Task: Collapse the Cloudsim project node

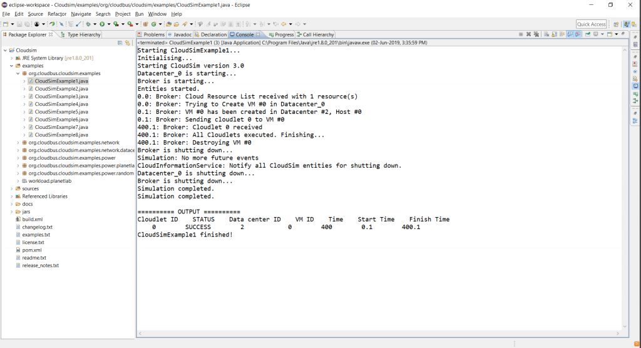Action: tap(5, 50)
